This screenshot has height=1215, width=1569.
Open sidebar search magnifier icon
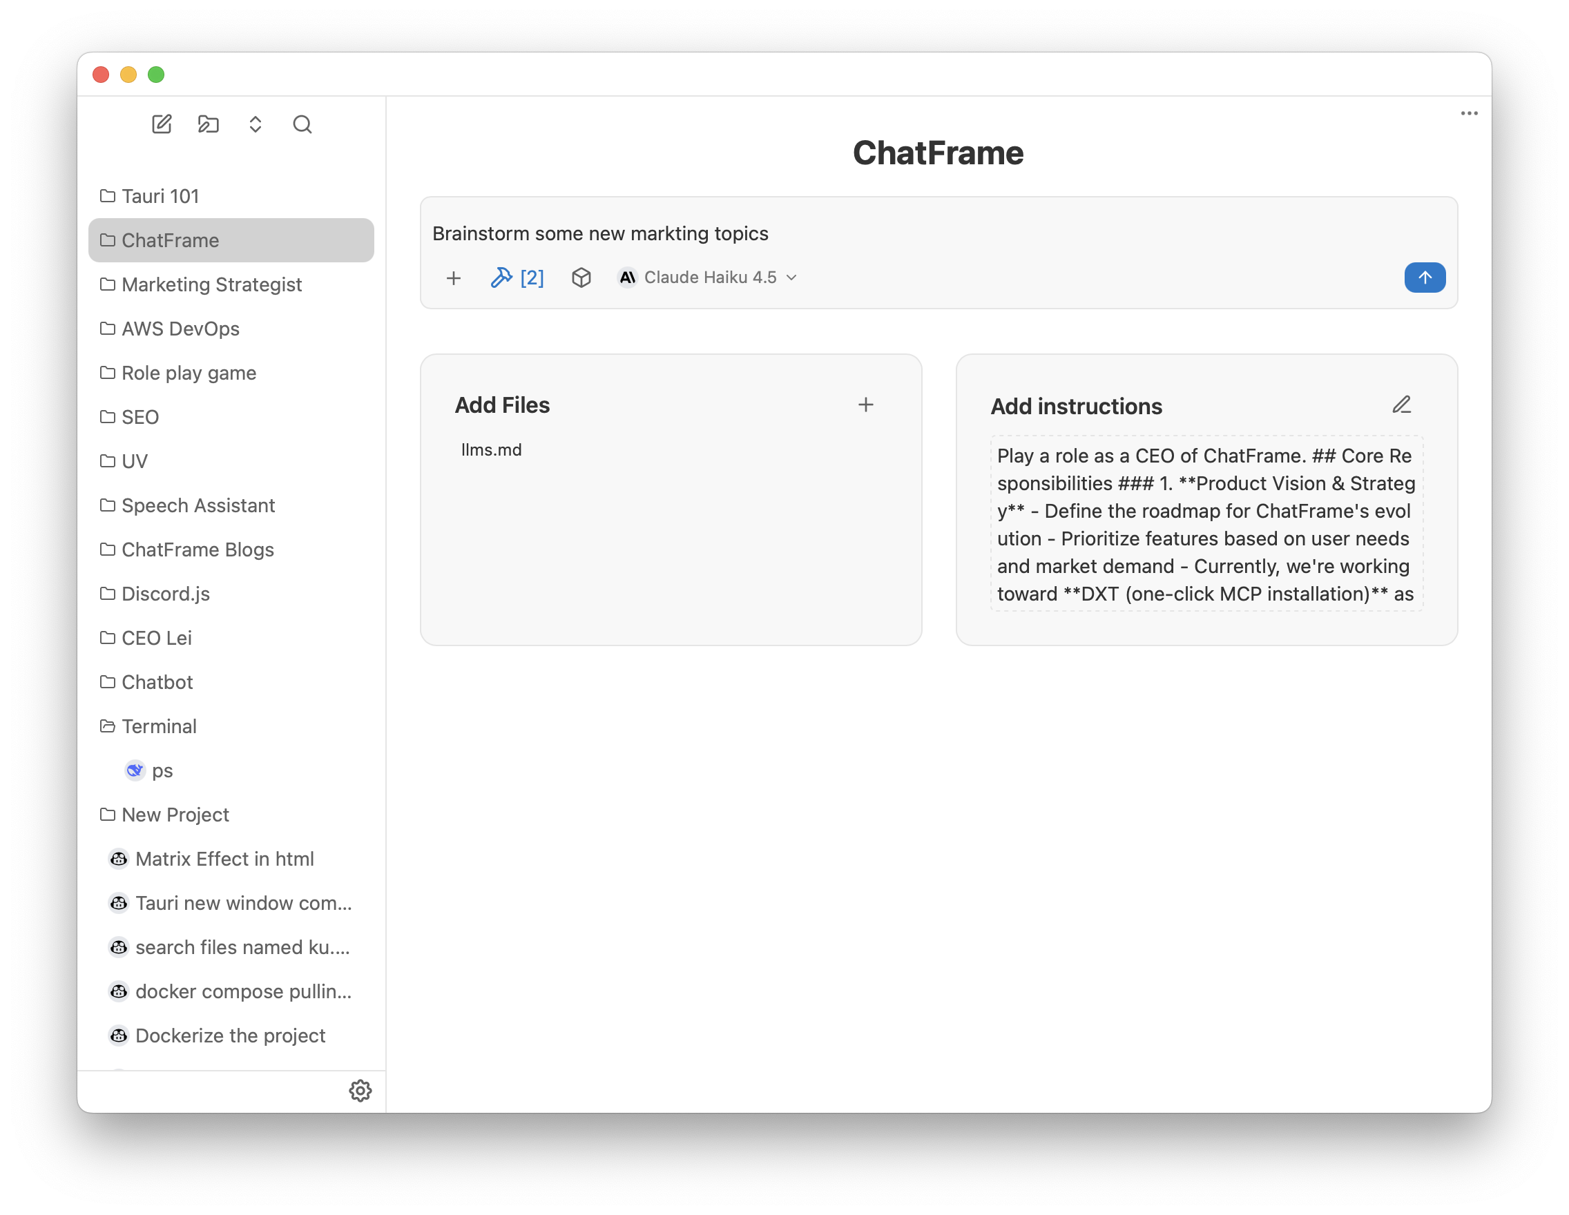click(302, 124)
